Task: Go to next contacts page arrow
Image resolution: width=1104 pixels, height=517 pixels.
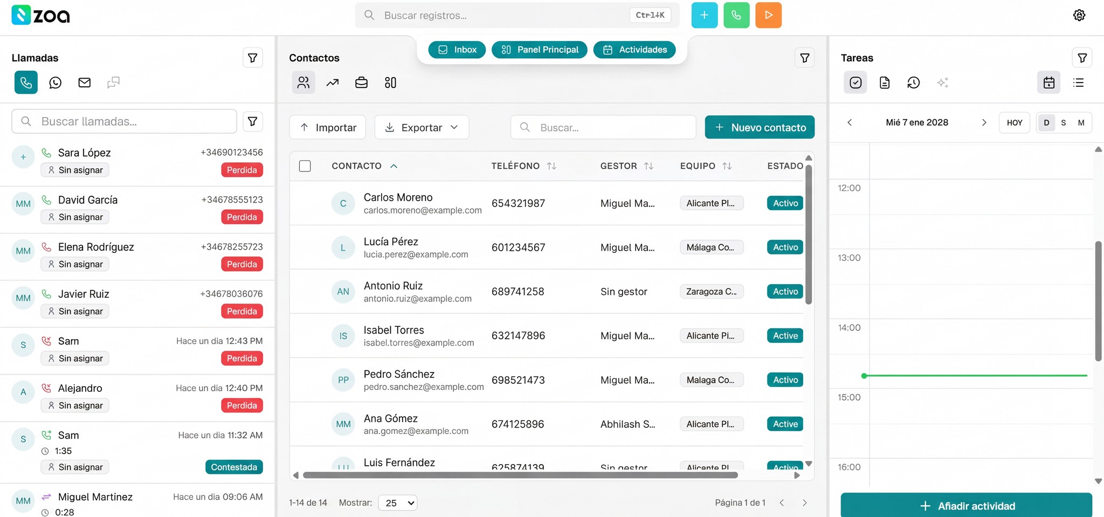Action: pos(804,502)
